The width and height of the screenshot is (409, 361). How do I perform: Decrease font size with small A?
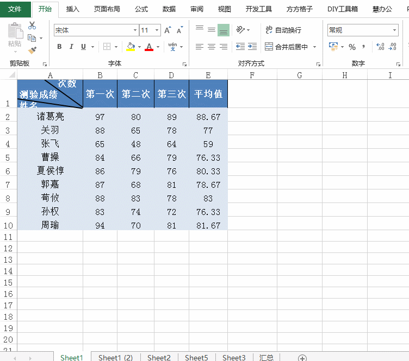point(179,30)
